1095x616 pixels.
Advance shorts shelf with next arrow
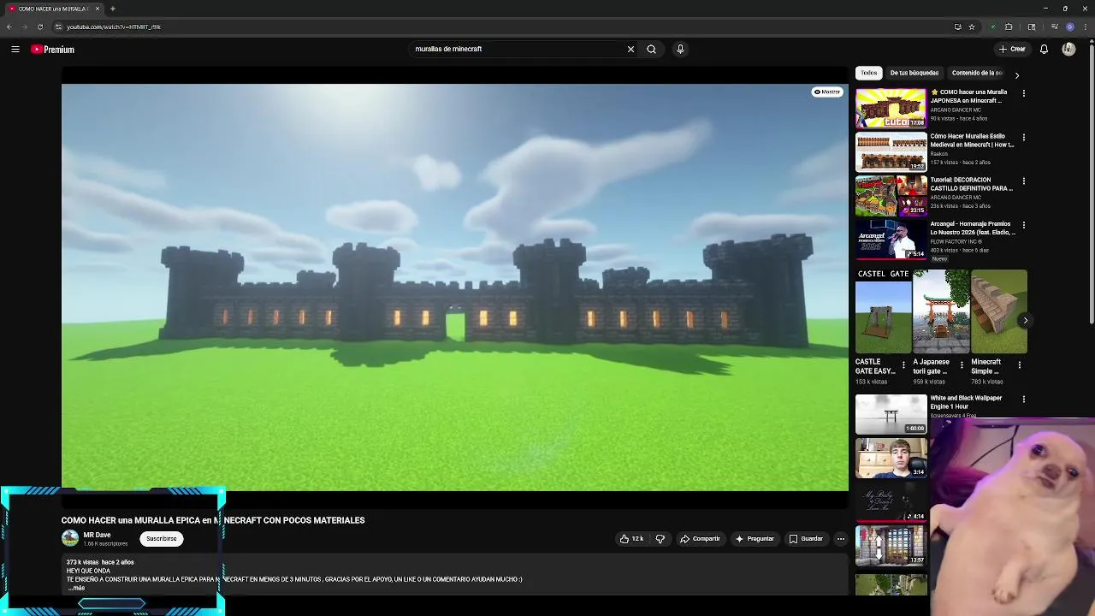pyautogui.click(x=1025, y=321)
